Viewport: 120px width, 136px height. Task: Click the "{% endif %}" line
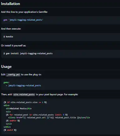(10, 130)
